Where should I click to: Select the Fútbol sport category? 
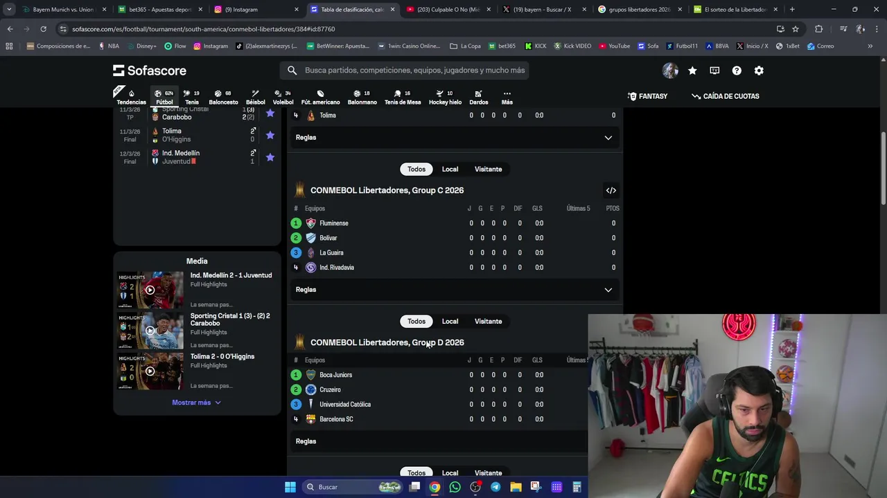tap(164, 97)
